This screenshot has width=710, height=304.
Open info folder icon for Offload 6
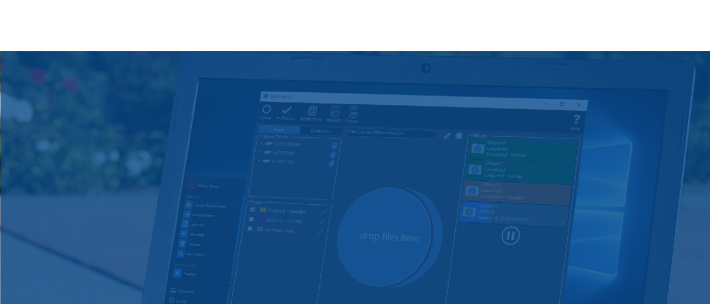pyautogui.click(x=478, y=148)
